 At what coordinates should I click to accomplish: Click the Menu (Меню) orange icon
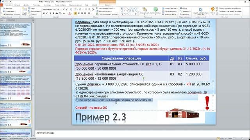[x=212, y=11]
